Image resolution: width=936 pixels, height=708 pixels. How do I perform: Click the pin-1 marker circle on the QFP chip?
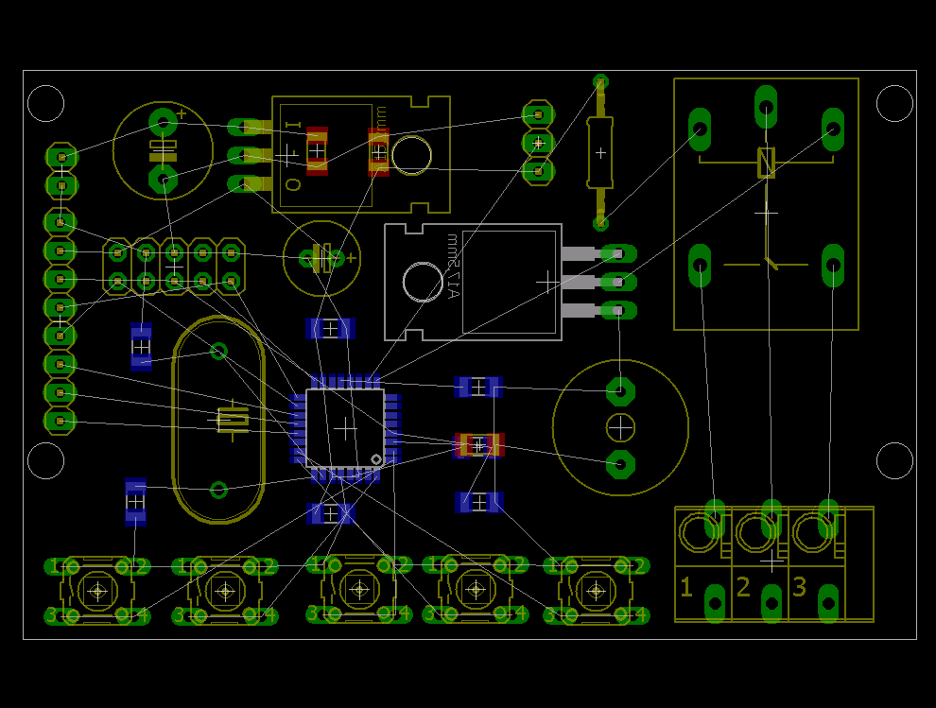(376, 459)
